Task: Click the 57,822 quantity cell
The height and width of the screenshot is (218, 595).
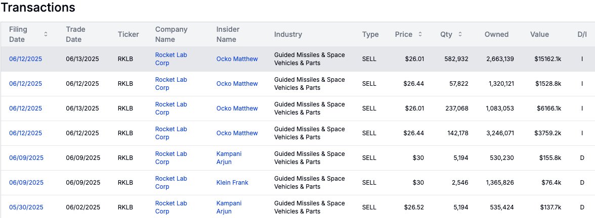Action: point(458,84)
